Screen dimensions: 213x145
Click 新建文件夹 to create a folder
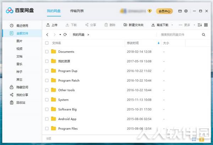(133, 25)
